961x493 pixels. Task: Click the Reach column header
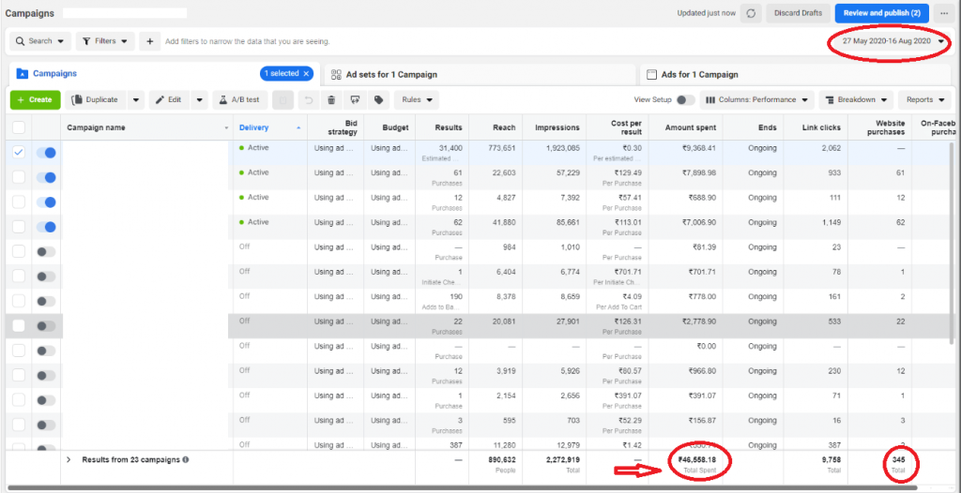(x=504, y=127)
